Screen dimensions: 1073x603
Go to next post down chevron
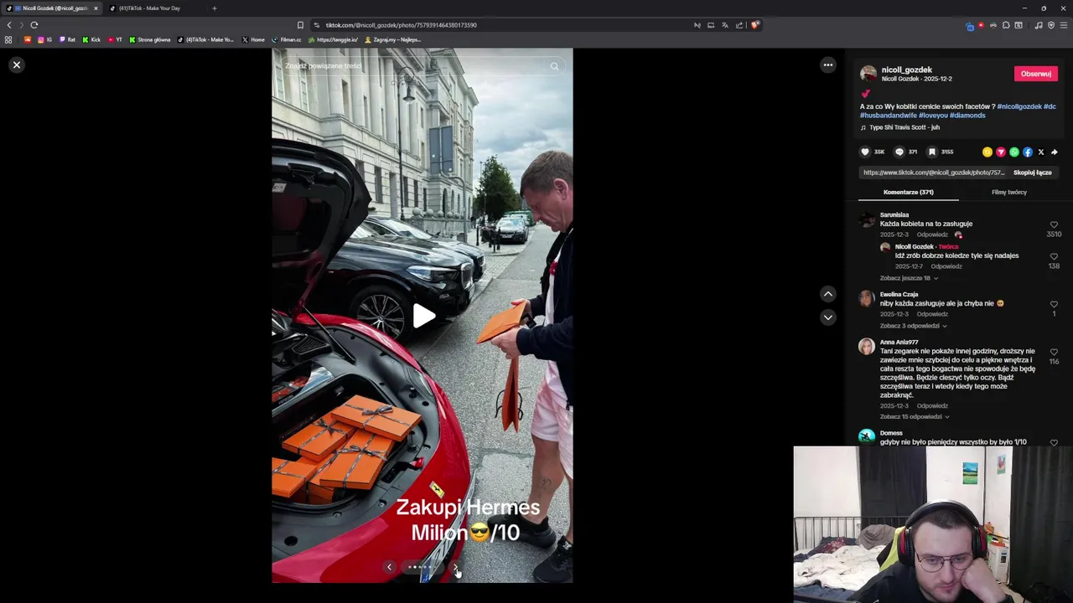click(x=828, y=317)
